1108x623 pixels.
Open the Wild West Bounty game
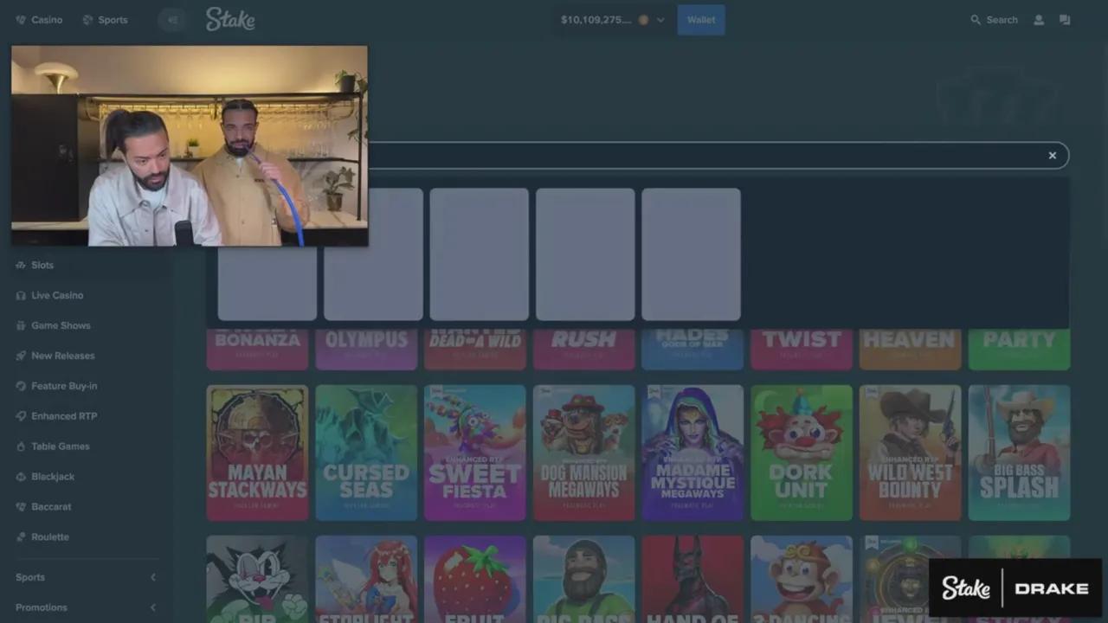(x=910, y=453)
